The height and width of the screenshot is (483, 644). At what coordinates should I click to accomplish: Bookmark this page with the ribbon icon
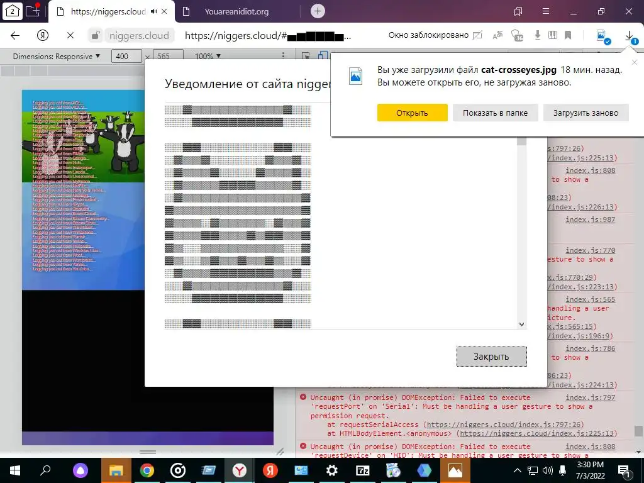(x=568, y=35)
